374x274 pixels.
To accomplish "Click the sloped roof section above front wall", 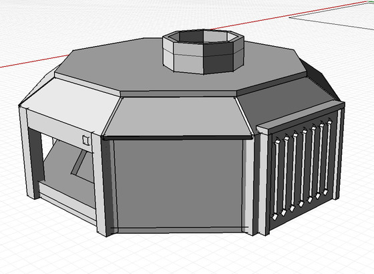I will pos(178,116).
